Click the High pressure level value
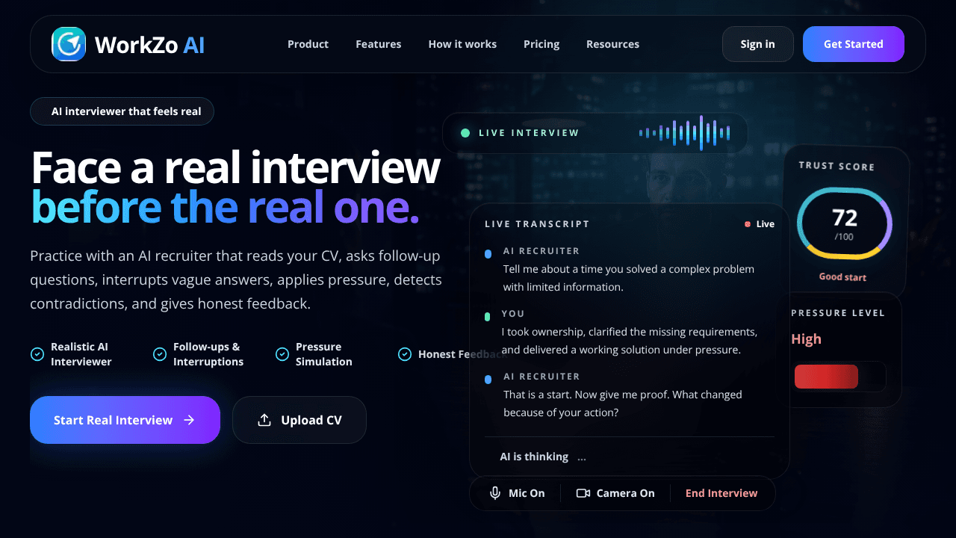 pos(807,339)
